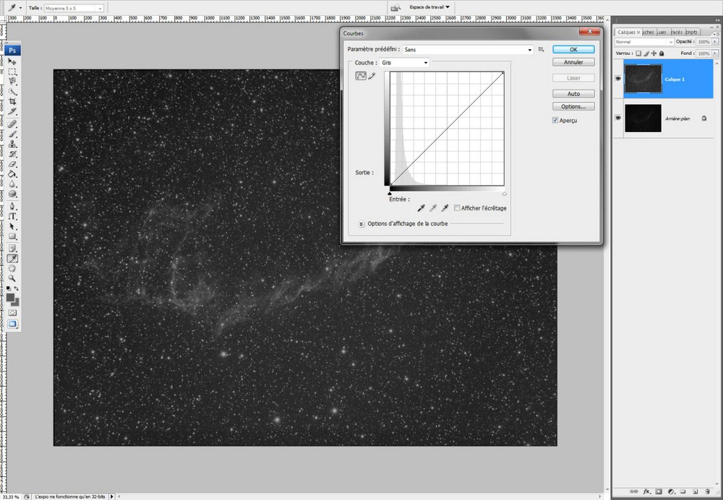Click the black point input slider
Image resolution: width=723 pixels, height=500 pixels.
point(390,194)
